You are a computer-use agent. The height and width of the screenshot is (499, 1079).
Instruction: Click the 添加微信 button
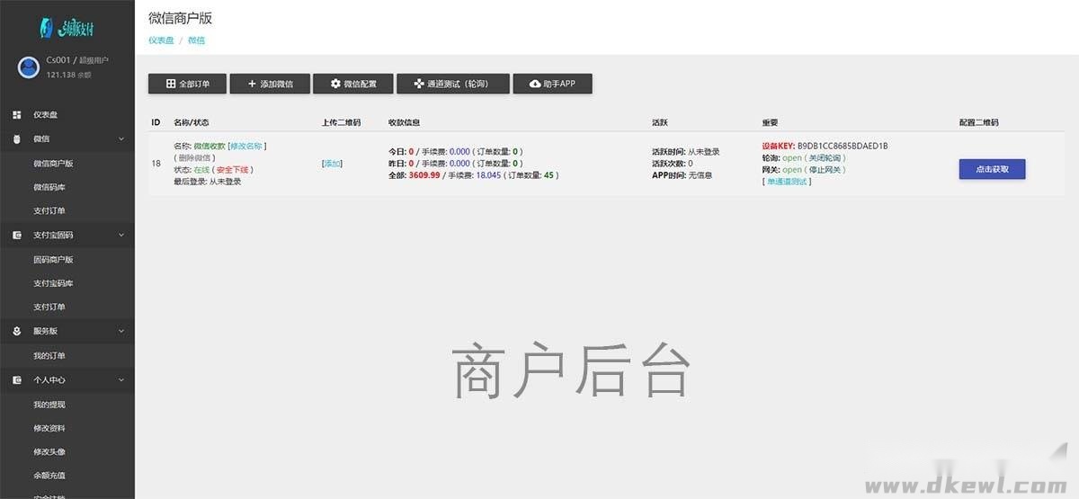(x=271, y=84)
